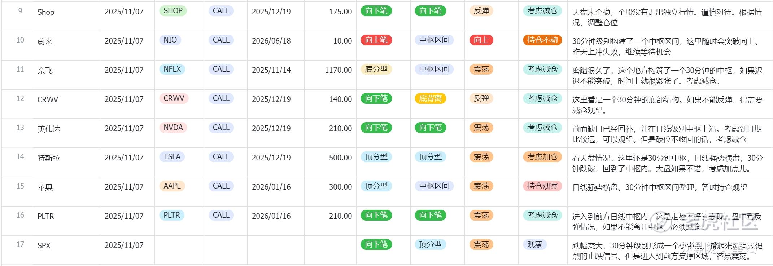Select the strike price 175.00

pos(340,12)
